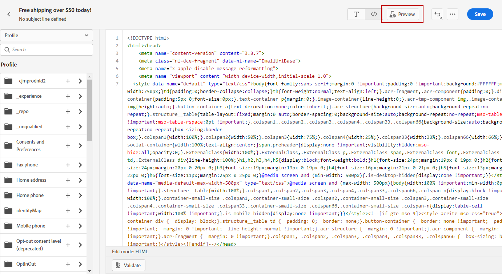
Task: Expand the Home phone chevron
Action: (80, 196)
